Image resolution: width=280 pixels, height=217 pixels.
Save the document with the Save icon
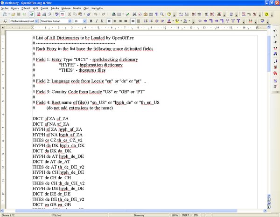pyautogui.click(x=19, y=14)
